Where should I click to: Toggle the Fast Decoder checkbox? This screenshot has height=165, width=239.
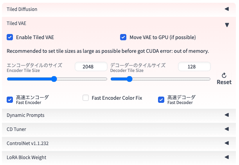(161, 100)
